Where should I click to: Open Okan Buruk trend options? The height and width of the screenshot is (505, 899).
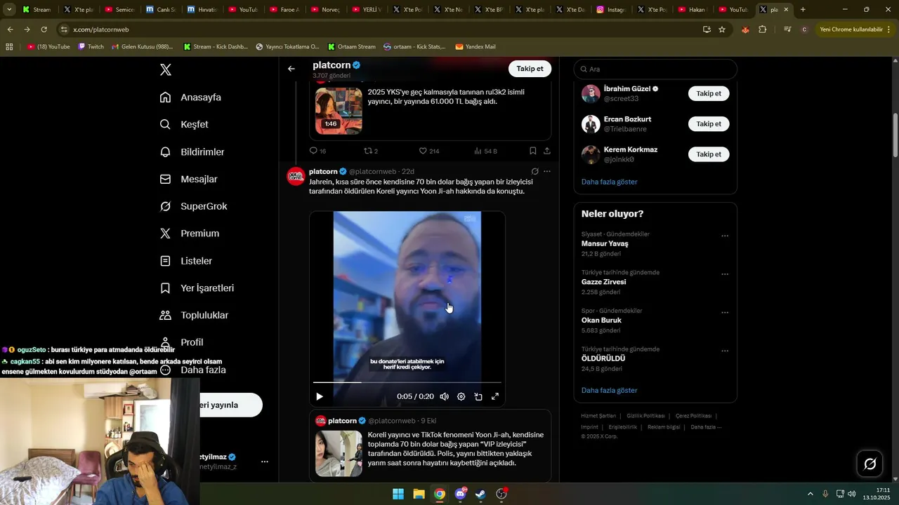tap(725, 313)
